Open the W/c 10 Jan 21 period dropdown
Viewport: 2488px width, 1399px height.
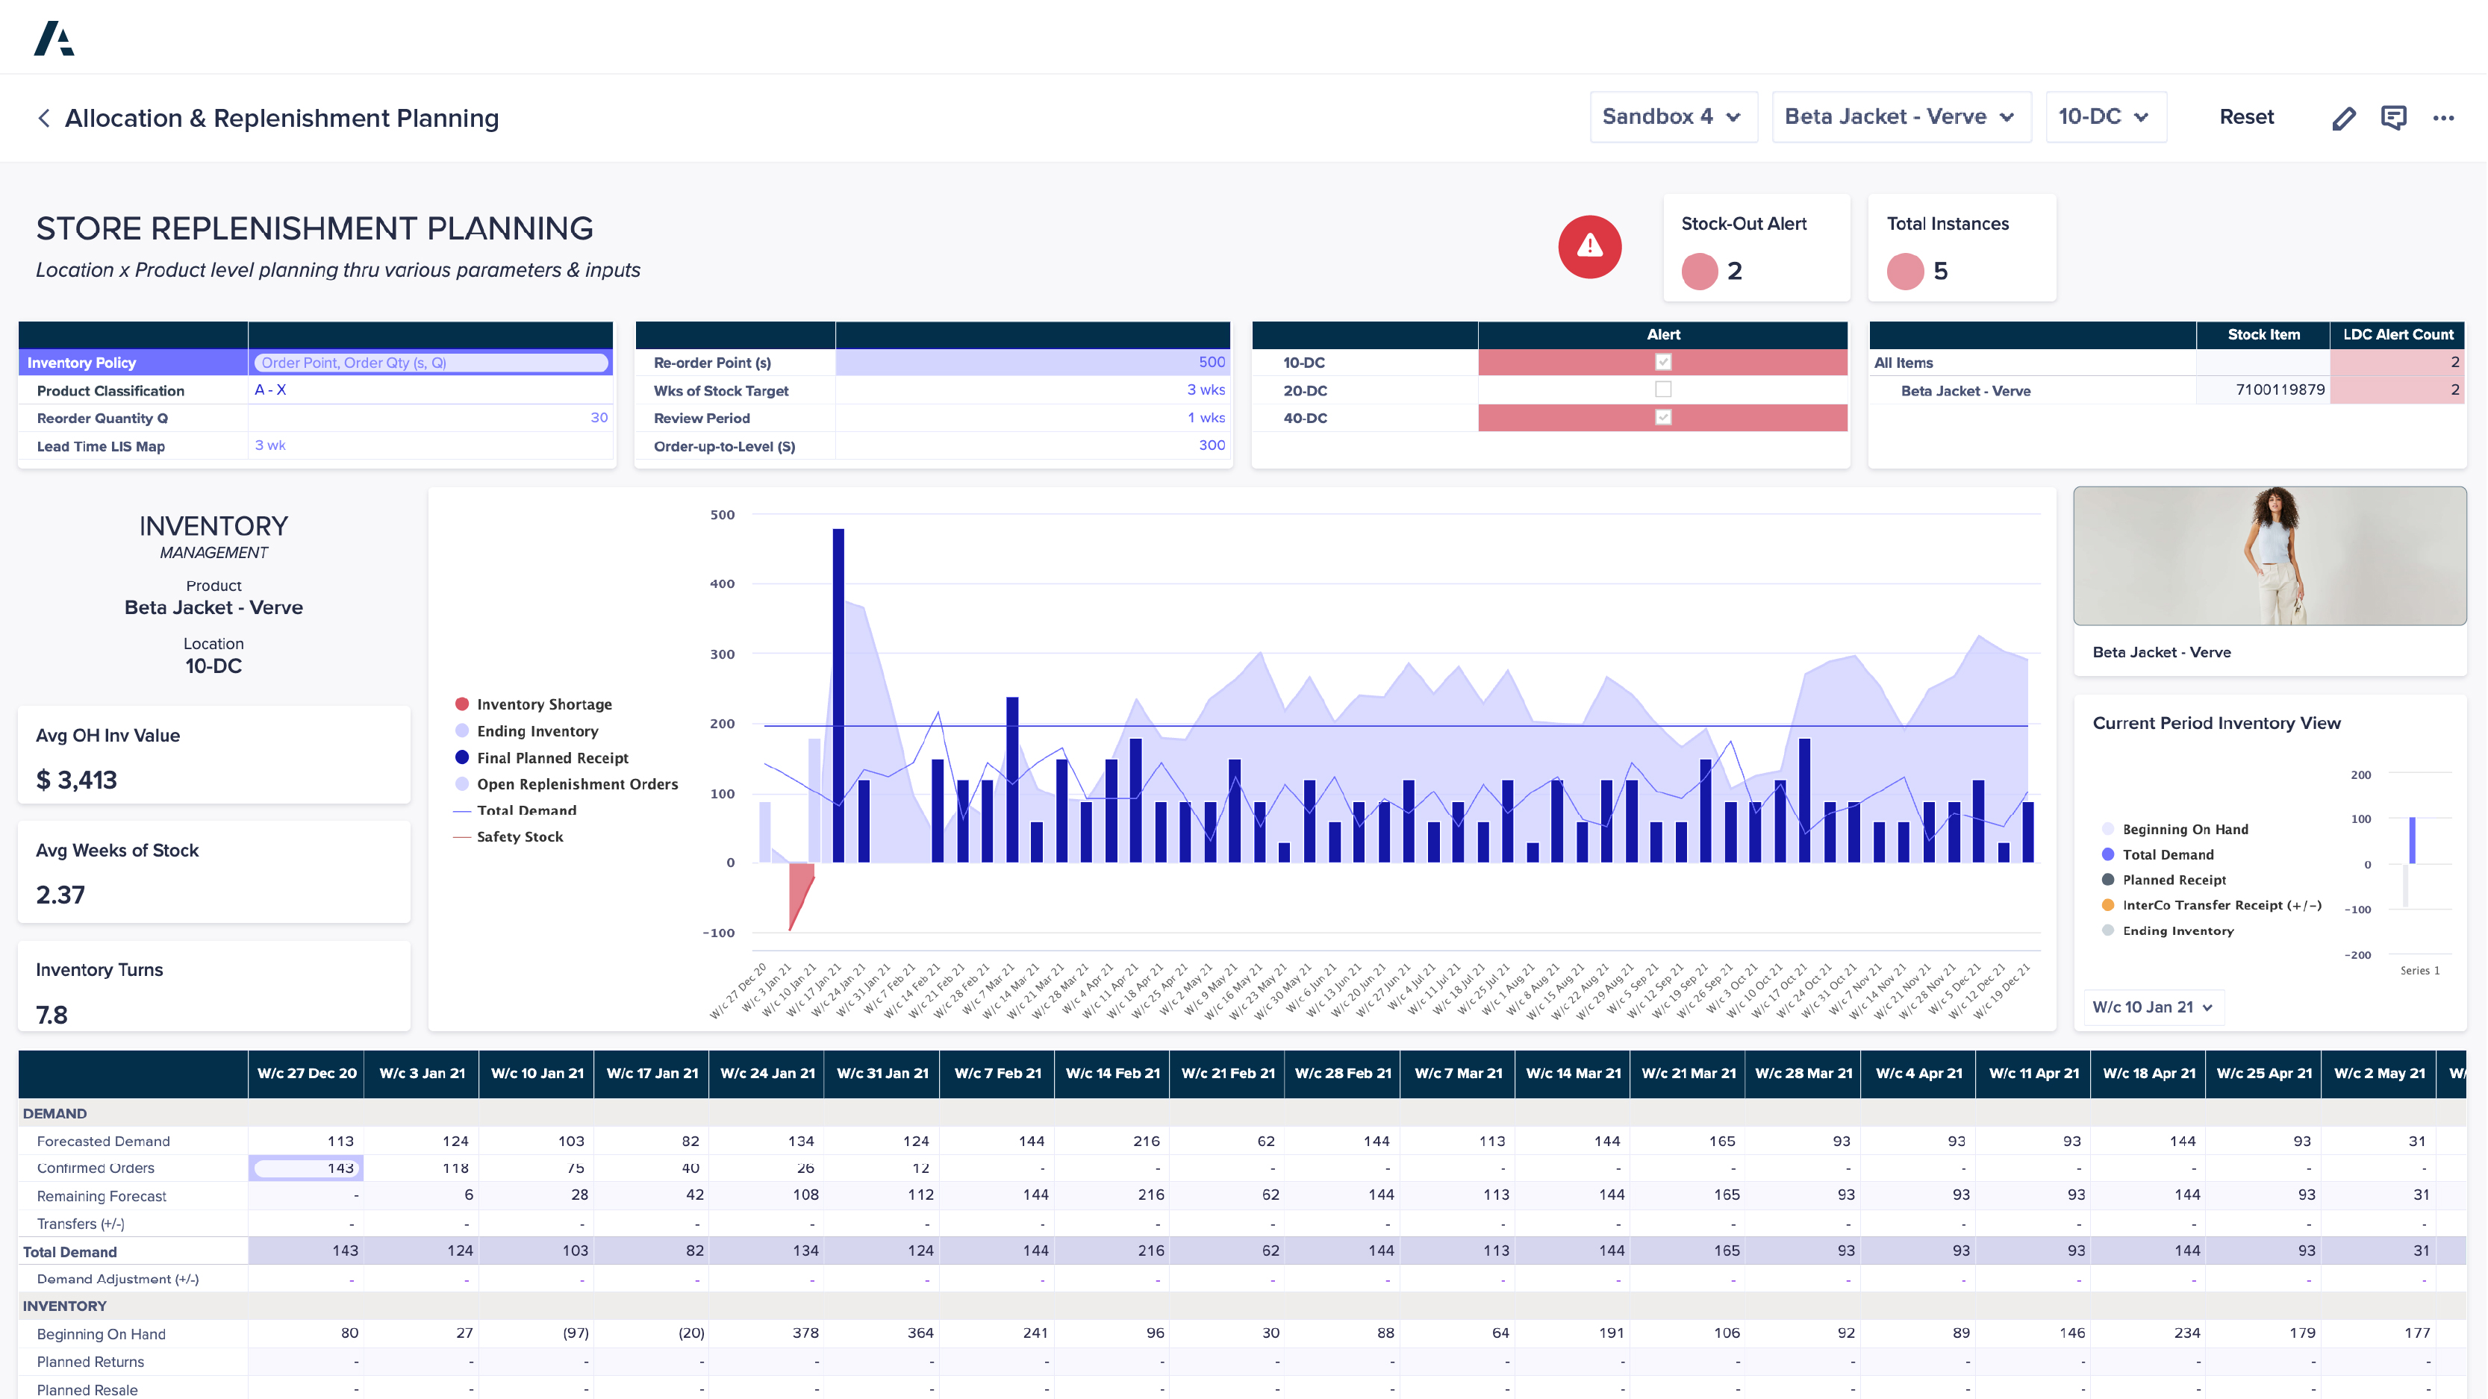pyautogui.click(x=2152, y=1007)
